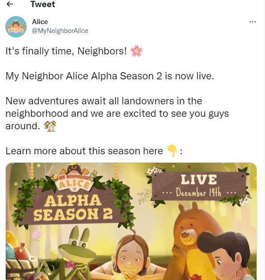Viewport: 265px width, 280px height.
Task: Click the 'LIVE December 14th' sign
Action: point(199,186)
